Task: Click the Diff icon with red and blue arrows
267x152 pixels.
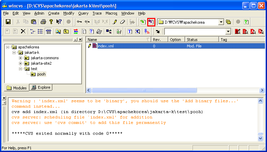Action: tap(76, 31)
